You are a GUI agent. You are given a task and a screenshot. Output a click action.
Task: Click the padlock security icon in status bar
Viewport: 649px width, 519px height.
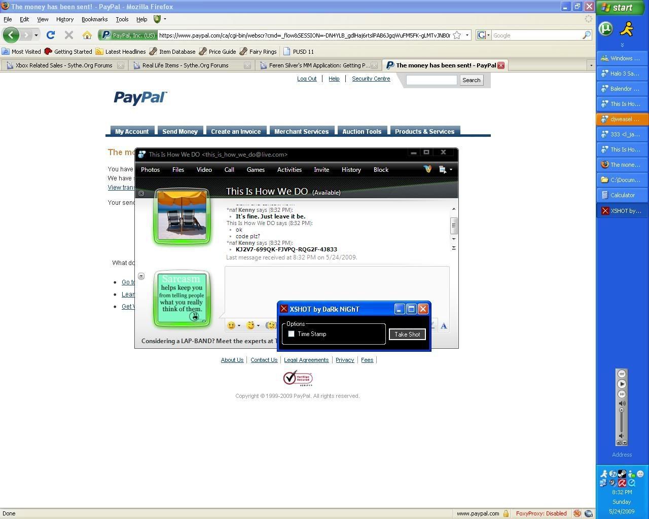point(506,513)
